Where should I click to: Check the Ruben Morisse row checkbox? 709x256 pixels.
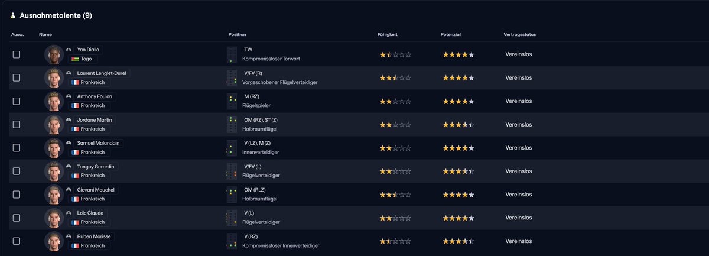click(x=17, y=241)
